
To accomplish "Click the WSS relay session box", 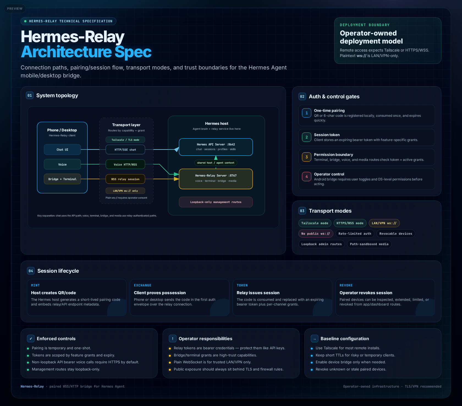I will tap(125, 179).
